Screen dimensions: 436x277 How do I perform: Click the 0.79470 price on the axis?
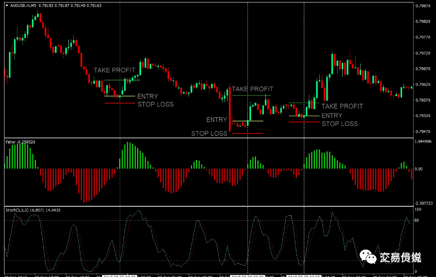(x=423, y=132)
